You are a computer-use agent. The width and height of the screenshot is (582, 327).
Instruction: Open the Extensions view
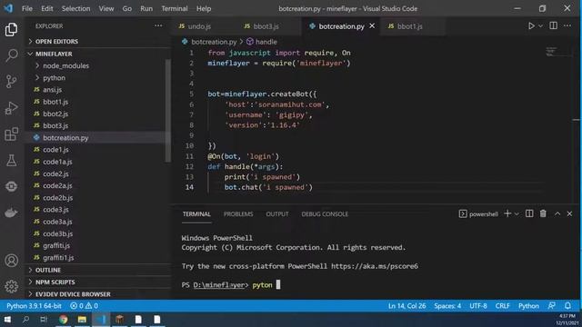pos(11,134)
